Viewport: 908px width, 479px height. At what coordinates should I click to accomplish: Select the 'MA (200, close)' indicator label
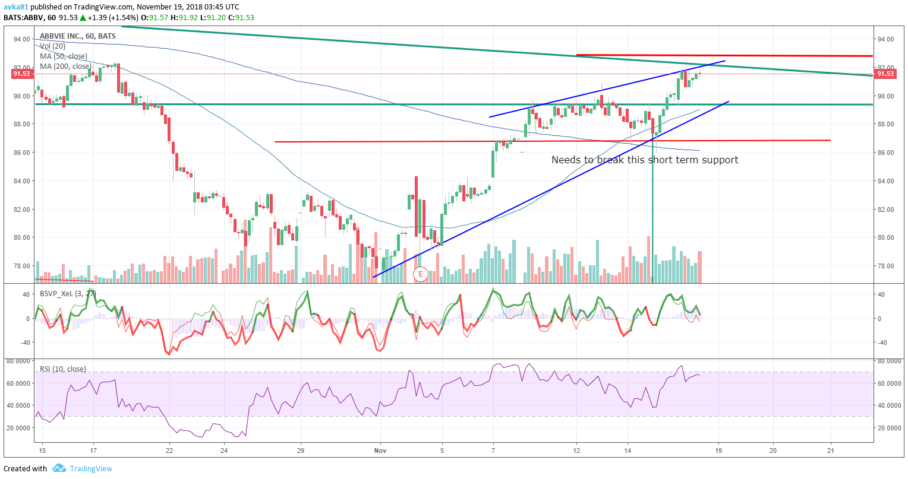[65, 66]
